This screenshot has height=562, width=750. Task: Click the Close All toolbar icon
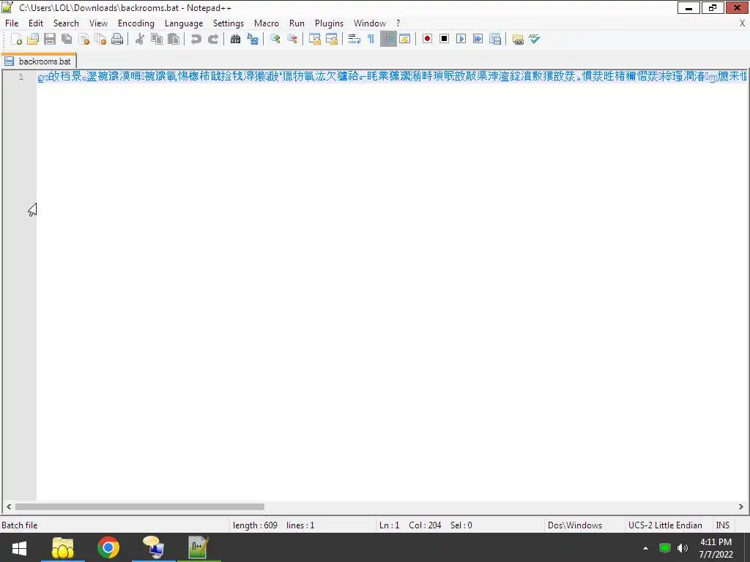coord(100,40)
